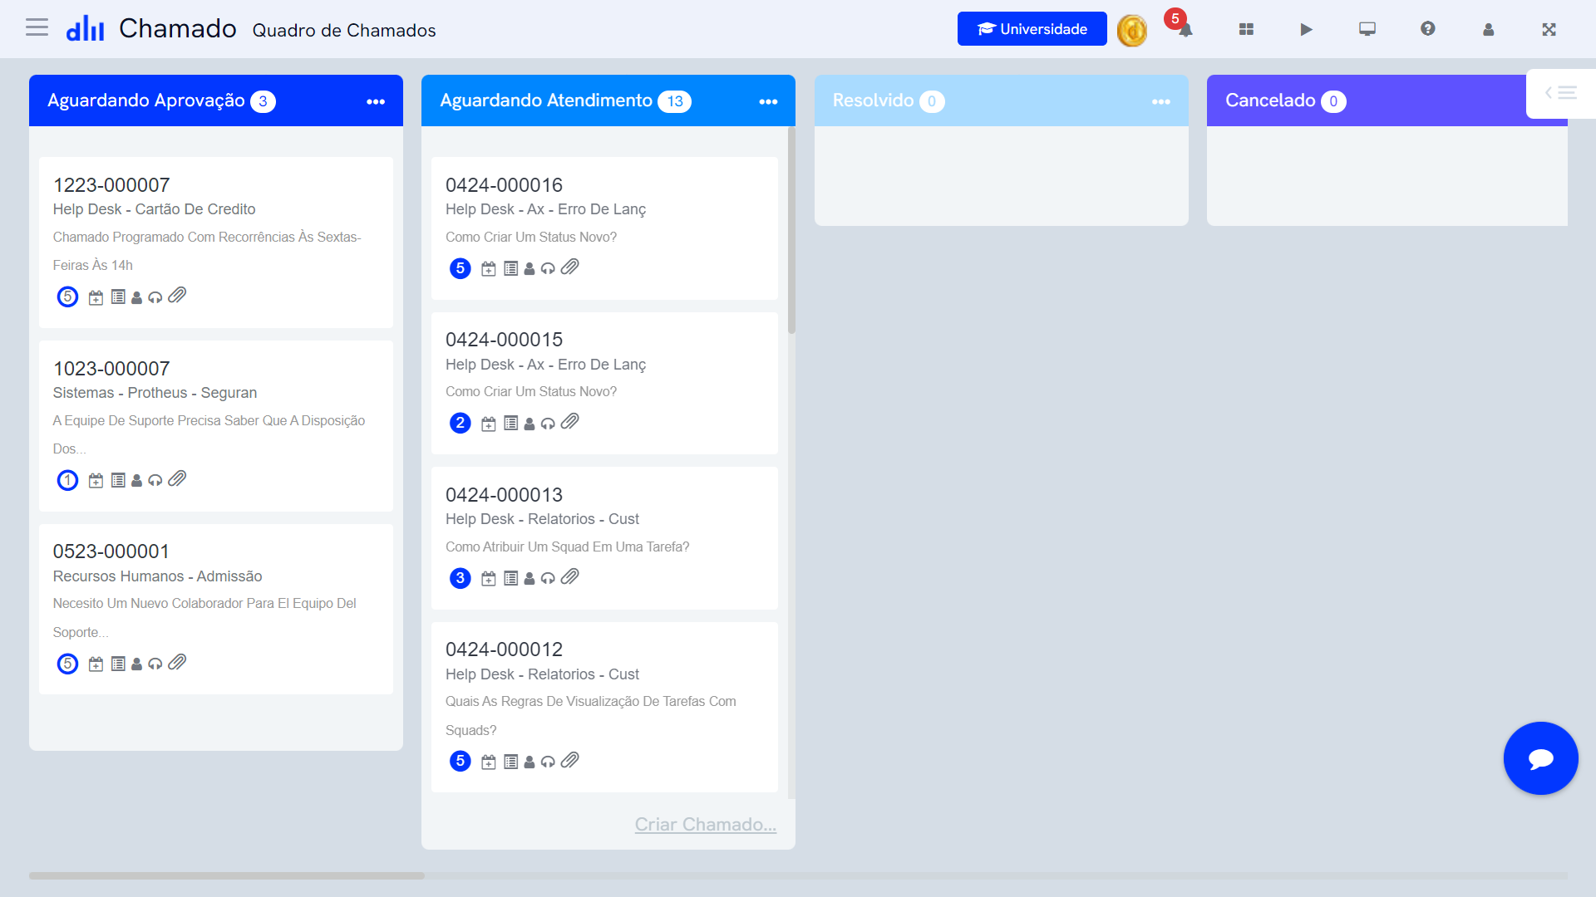The height and width of the screenshot is (897, 1596).
Task: Click priority badge 3 on ticket 0424-000013
Action: pyautogui.click(x=460, y=578)
